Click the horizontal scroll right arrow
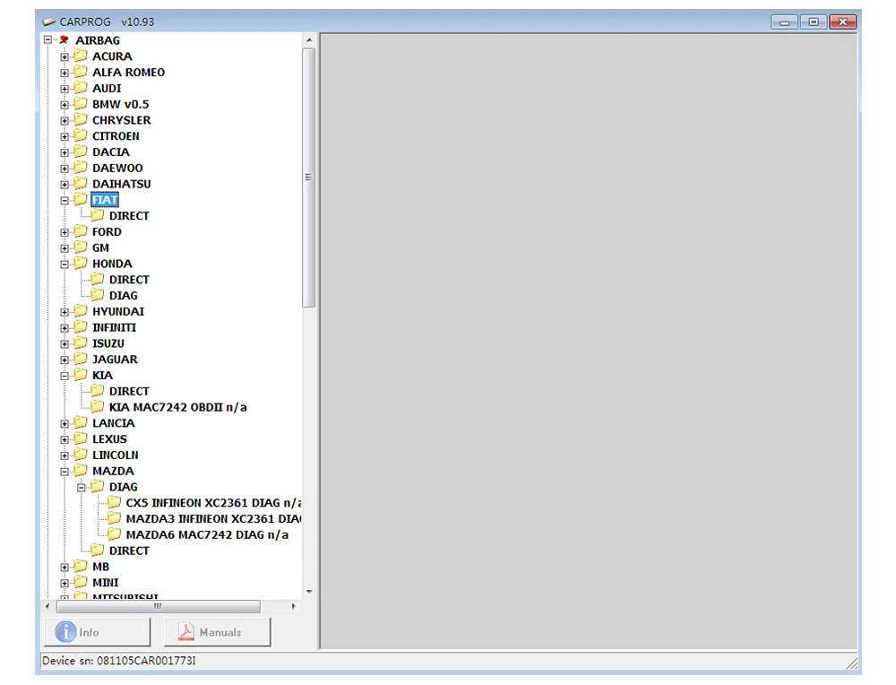The image size is (896, 685). pos(294,606)
